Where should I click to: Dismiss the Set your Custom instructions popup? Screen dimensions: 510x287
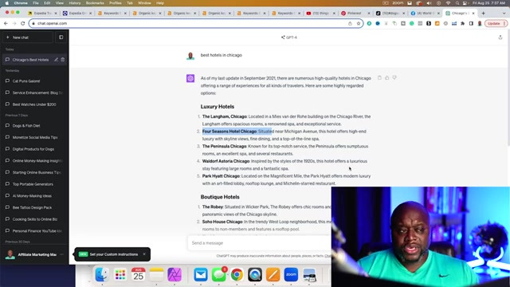click(144, 254)
